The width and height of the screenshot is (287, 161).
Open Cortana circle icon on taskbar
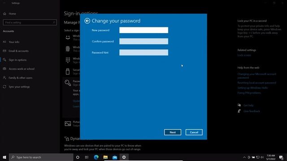78,157
